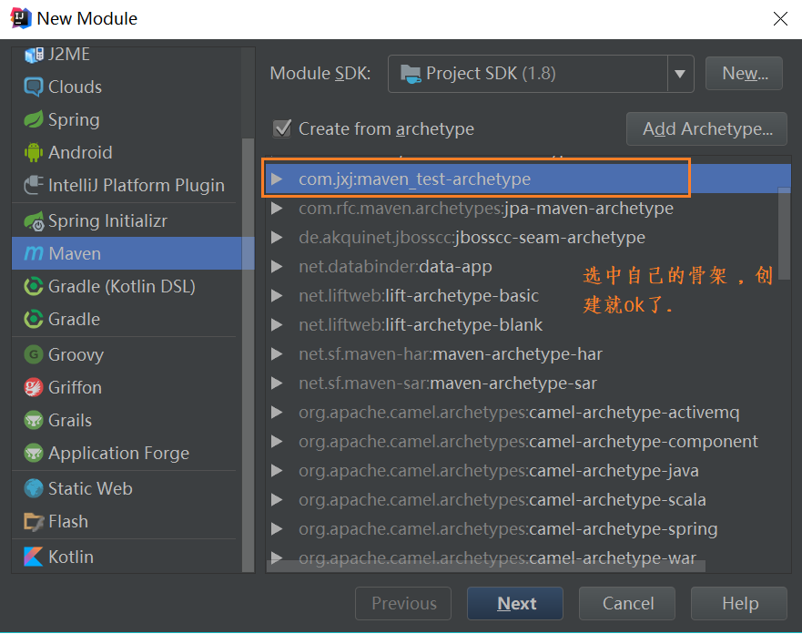Expand the jpa-maven-archetype node

click(x=277, y=209)
